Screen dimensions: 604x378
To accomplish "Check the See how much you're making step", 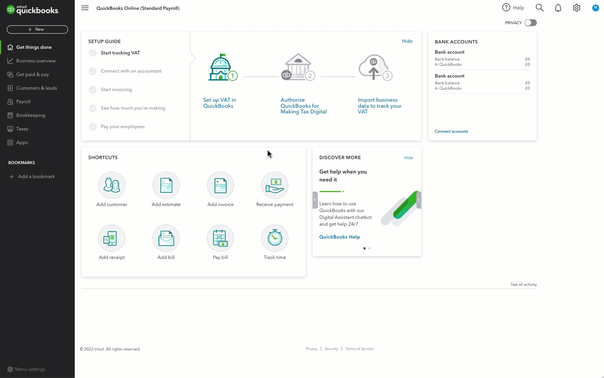I will tap(93, 108).
